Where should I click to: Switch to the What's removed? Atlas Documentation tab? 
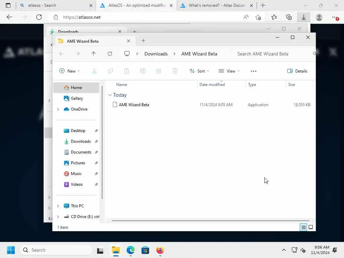[x=216, y=5]
